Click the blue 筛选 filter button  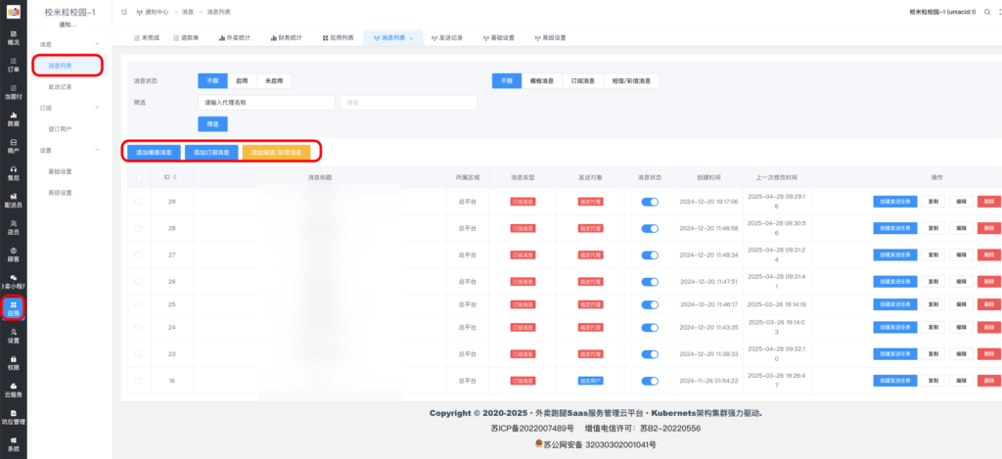click(x=212, y=124)
